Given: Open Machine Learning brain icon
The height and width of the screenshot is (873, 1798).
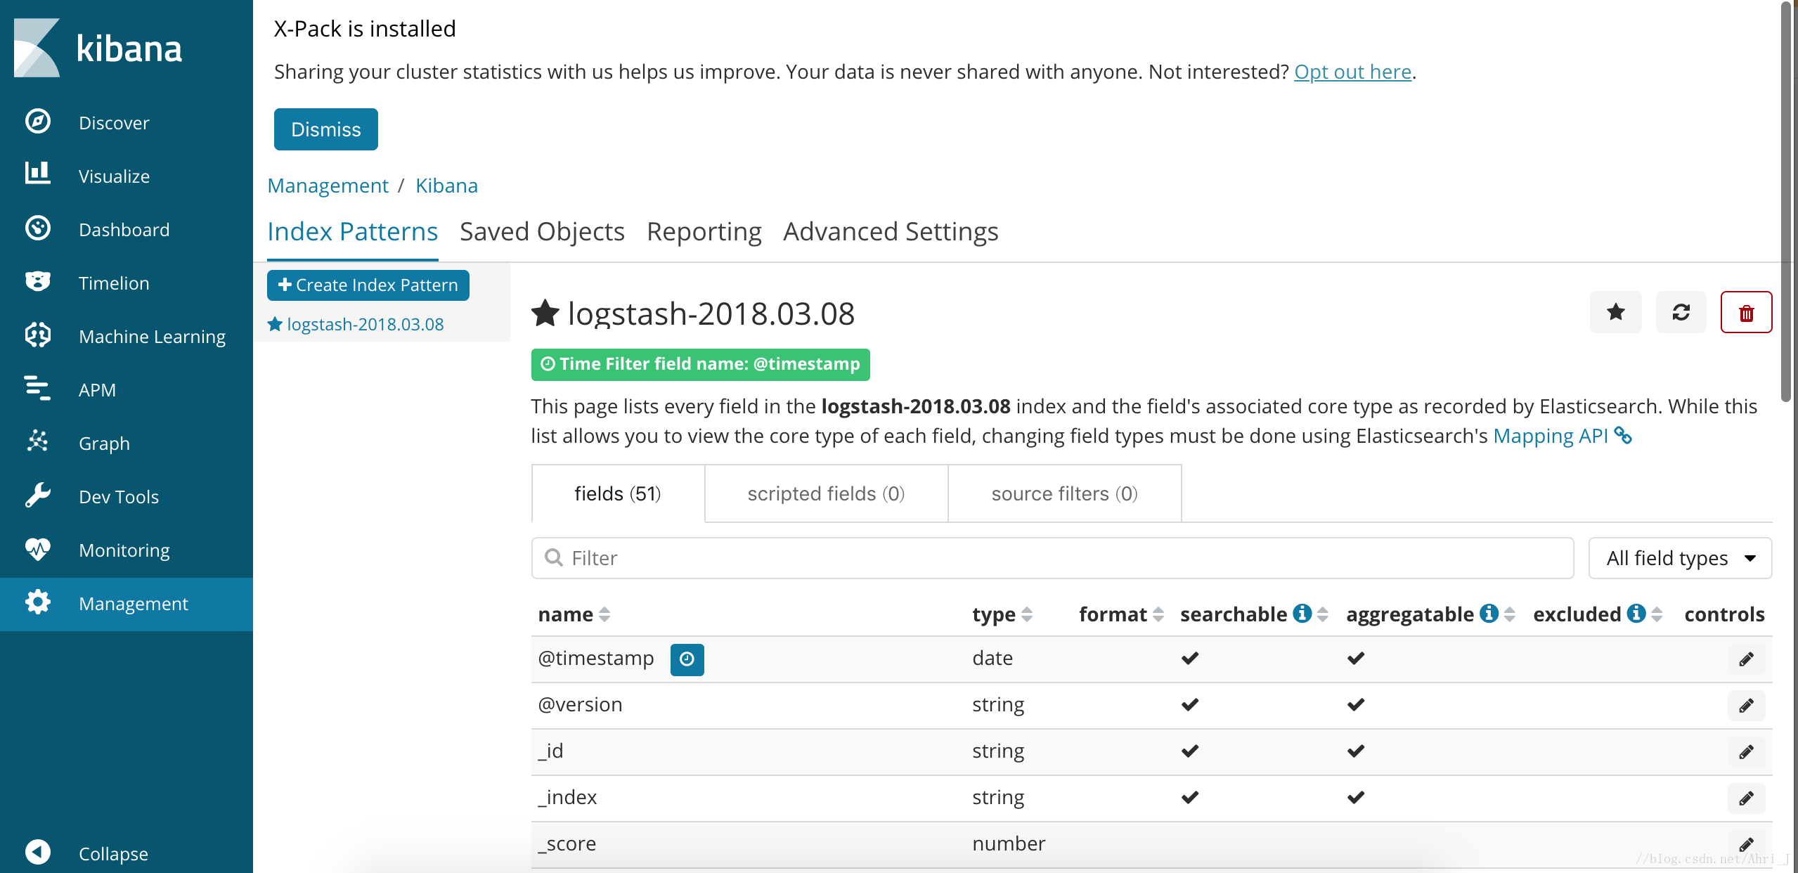Looking at the screenshot, I should (38, 335).
